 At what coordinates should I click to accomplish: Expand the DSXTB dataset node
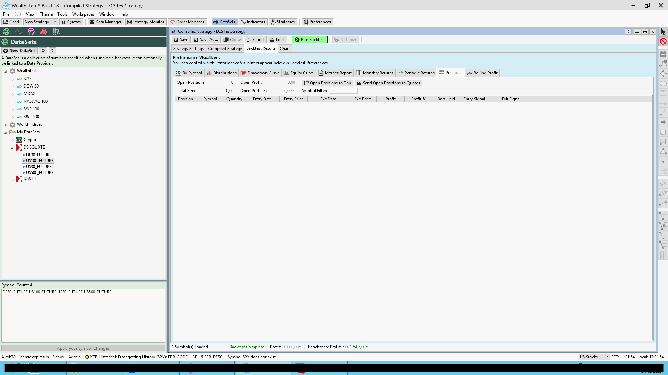pos(13,179)
